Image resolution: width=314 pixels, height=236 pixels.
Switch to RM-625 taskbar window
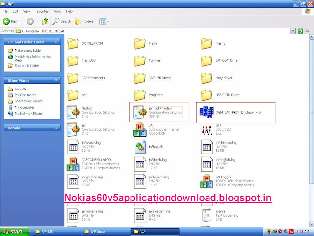56,232
